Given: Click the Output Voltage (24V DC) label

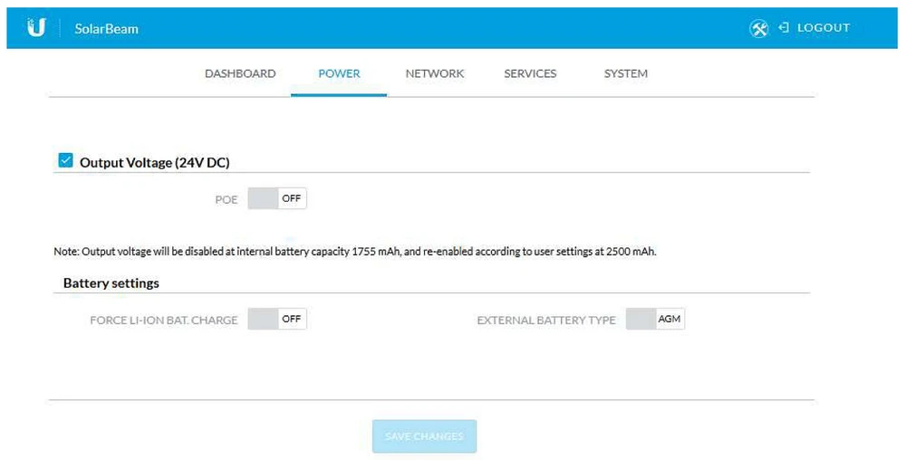Looking at the screenshot, I should click(154, 163).
